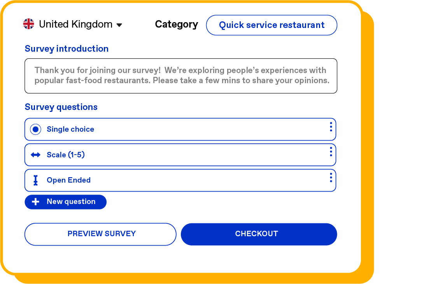Image resolution: width=429 pixels, height=284 pixels.
Task: Select the Single choice radio icon
Action: pyautogui.click(x=35, y=129)
